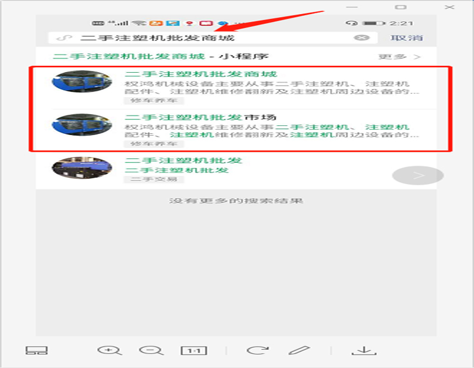Click 修车养车 tag under 二手注塑机批发市场
This screenshot has height=368, width=474.
pos(153,144)
